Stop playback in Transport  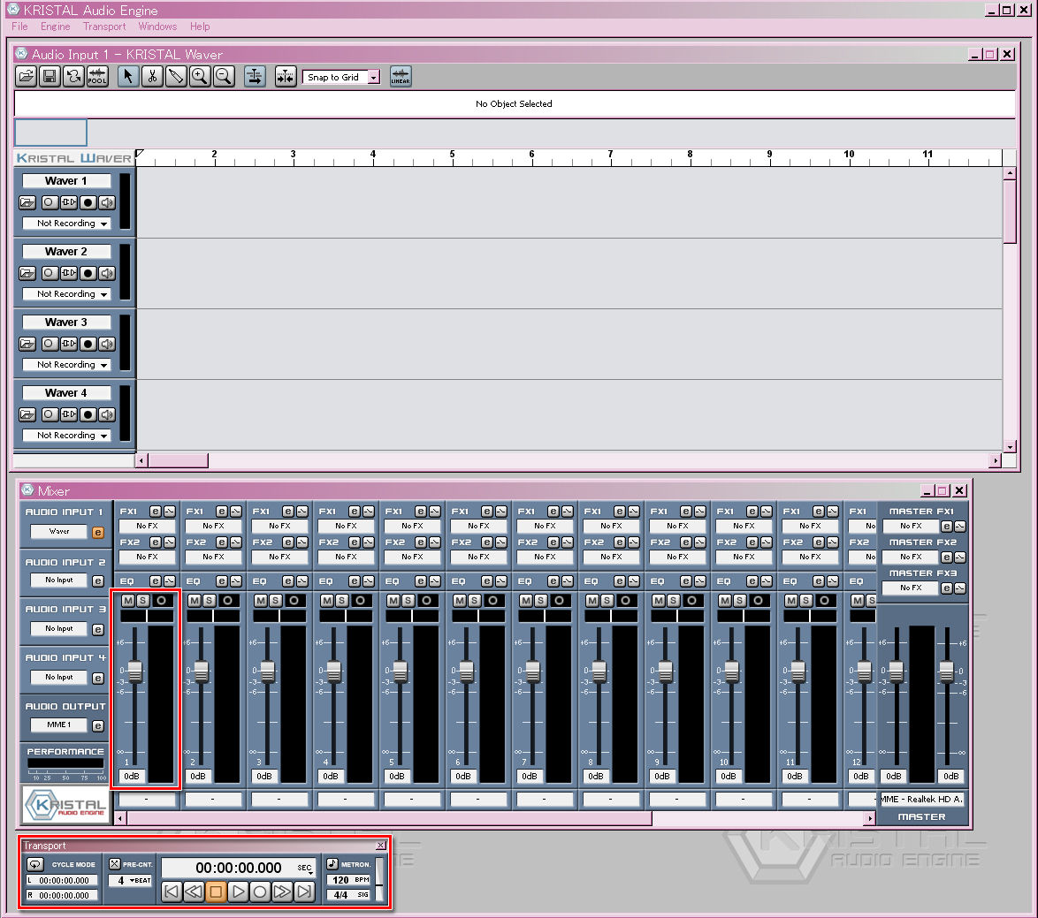[x=216, y=891]
